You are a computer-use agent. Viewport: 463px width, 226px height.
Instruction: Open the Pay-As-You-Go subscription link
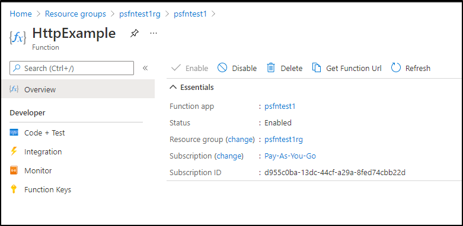pyautogui.click(x=290, y=156)
